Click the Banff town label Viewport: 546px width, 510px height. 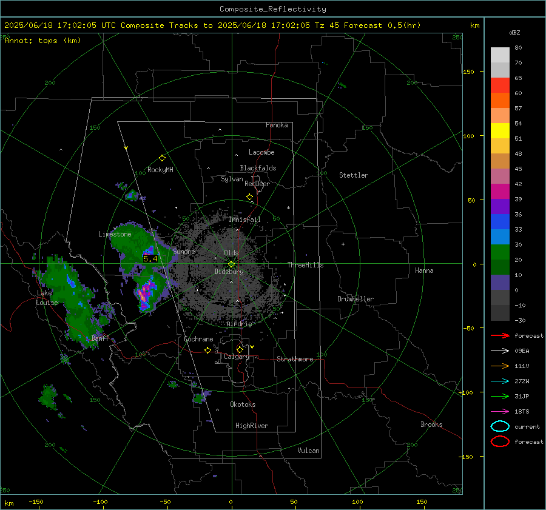pyautogui.click(x=100, y=338)
